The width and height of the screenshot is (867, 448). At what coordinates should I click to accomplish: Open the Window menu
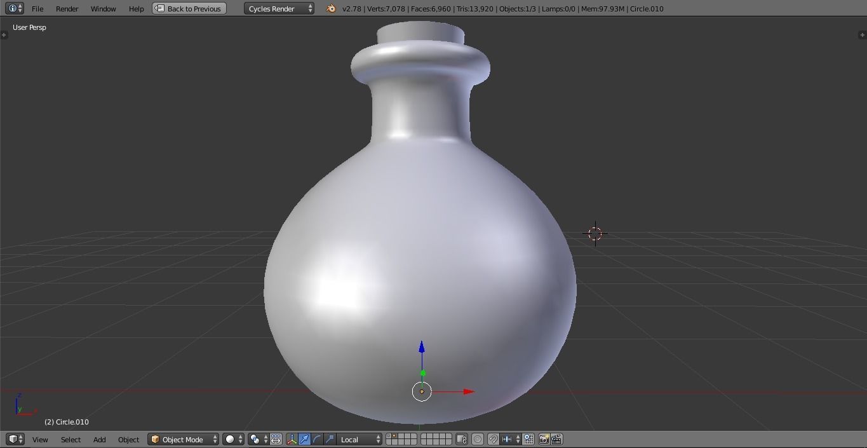(x=103, y=9)
